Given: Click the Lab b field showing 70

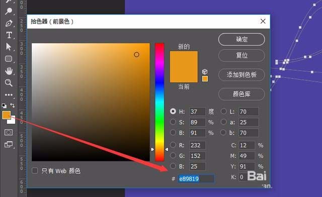Looking at the screenshot, I should 249,133.
